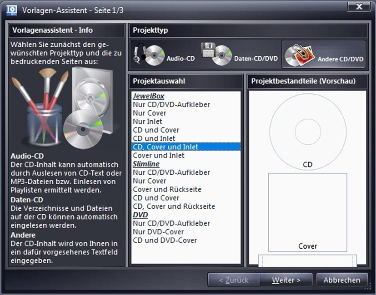
Task: Select 'CD und Inlet' in JewelBox
Action: click(154, 138)
